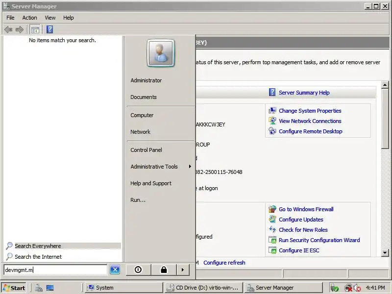
Task: Click the Show Desktop quick launch icon
Action: pos(50,288)
